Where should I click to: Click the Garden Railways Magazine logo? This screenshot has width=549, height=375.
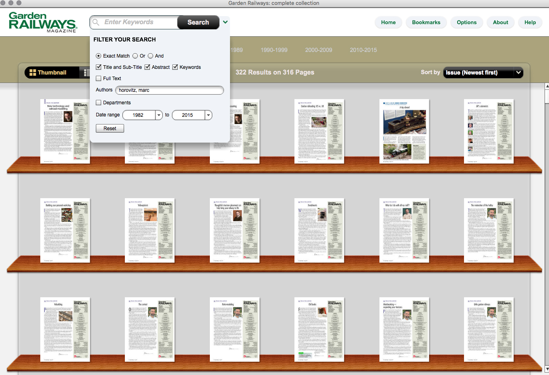tap(43, 22)
